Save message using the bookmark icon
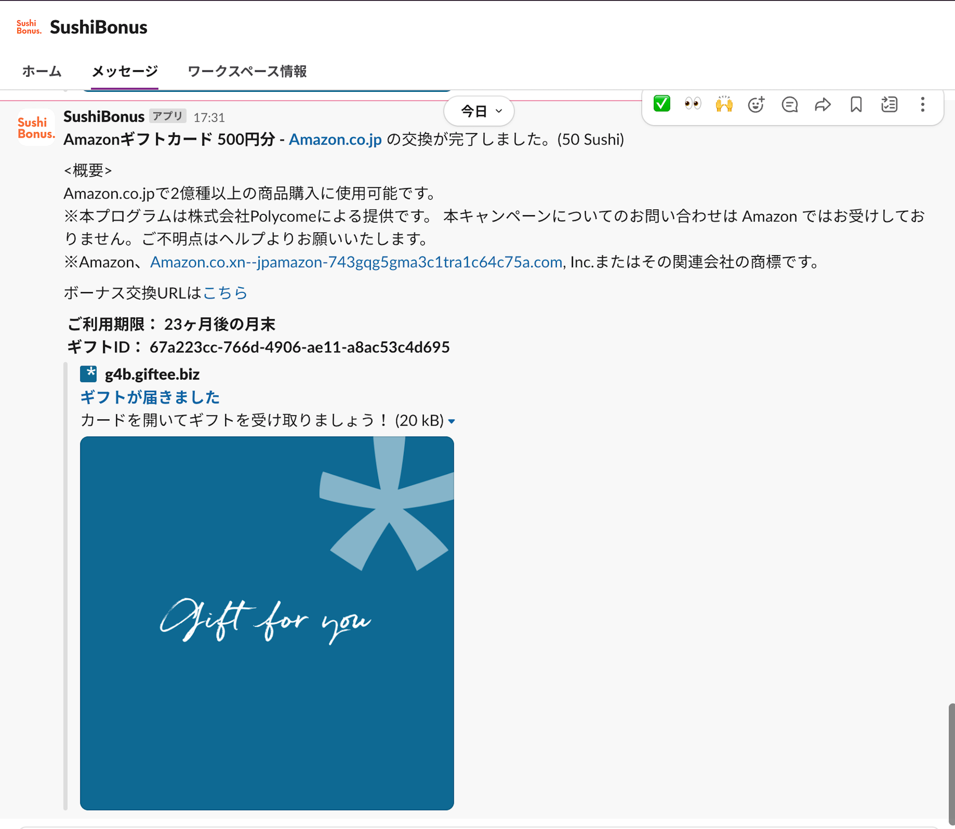Image resolution: width=955 pixels, height=829 pixels. [856, 104]
